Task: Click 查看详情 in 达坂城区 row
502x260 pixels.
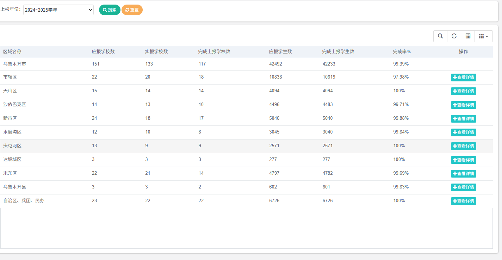Action: 463,160
